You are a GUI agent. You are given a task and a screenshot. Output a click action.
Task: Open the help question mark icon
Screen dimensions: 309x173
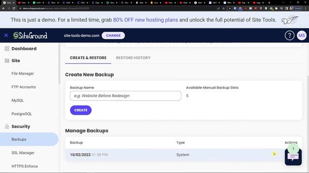pyautogui.click(x=289, y=36)
